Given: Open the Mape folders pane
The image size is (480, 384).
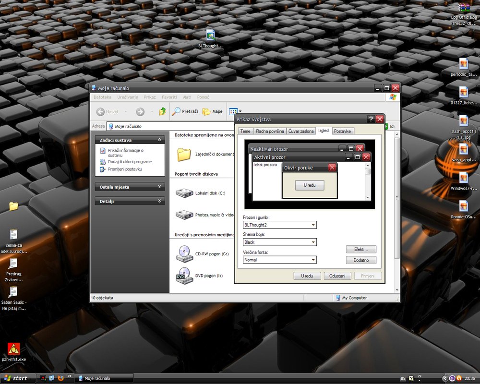Looking at the screenshot, I should click(212, 111).
